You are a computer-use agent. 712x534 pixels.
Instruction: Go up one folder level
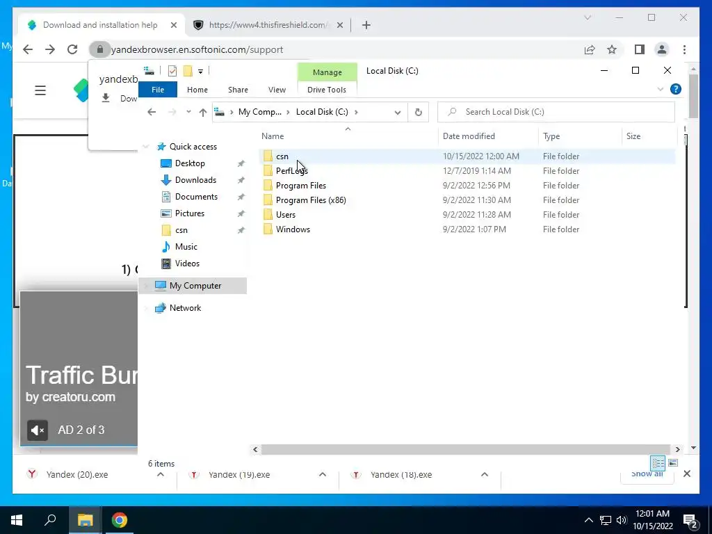pos(202,112)
